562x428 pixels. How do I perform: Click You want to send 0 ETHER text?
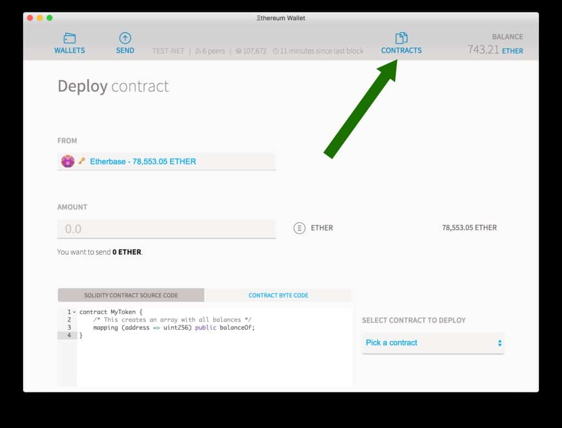100,252
